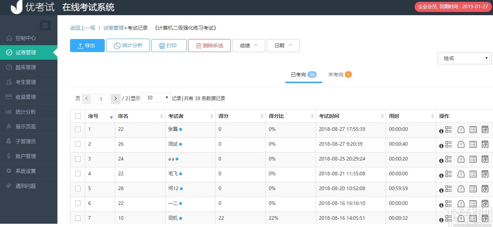Click the lined list icon for 何12
Screen dimensions: 493x227
(473, 189)
